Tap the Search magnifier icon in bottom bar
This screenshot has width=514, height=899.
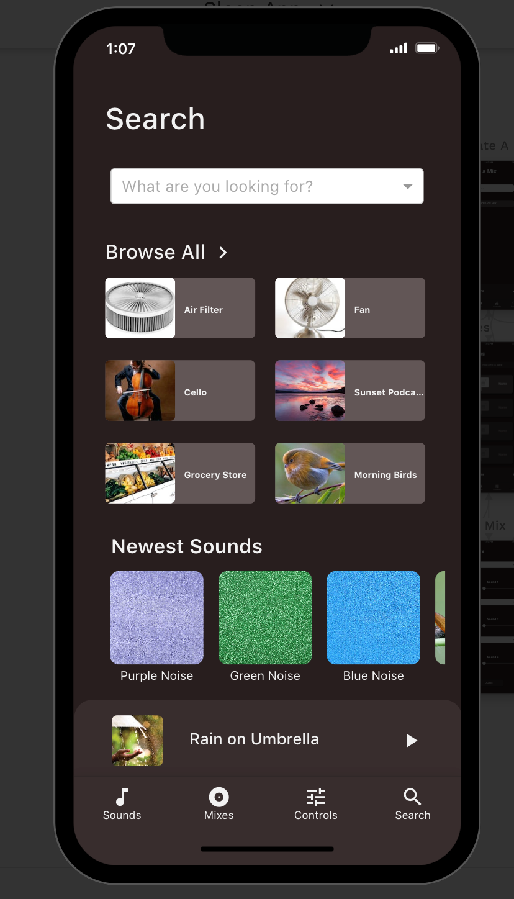[412, 797]
